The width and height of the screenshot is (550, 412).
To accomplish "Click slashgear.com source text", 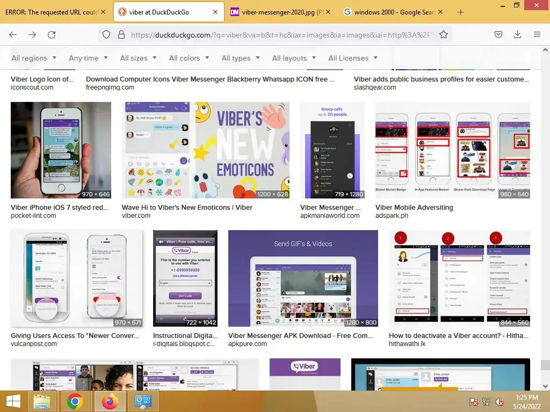I will pyautogui.click(x=375, y=87).
